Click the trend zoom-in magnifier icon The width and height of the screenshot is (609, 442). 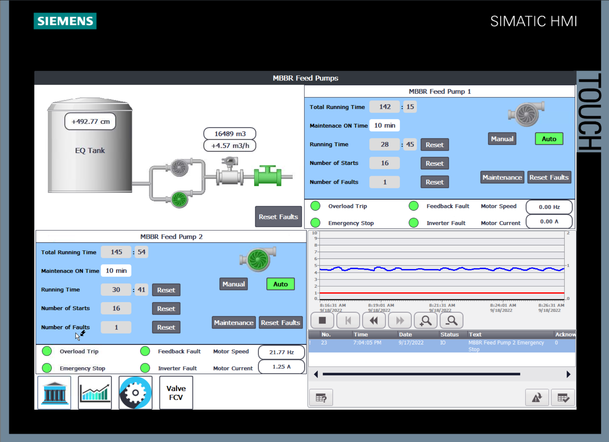(x=425, y=320)
